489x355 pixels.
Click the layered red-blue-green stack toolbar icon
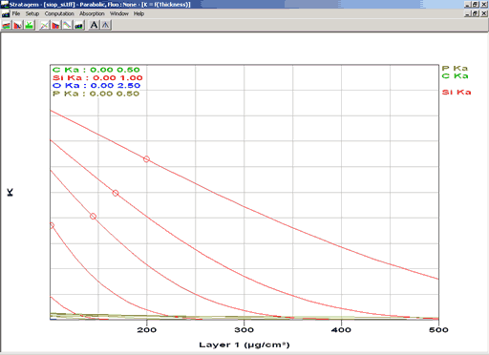click(x=6, y=25)
